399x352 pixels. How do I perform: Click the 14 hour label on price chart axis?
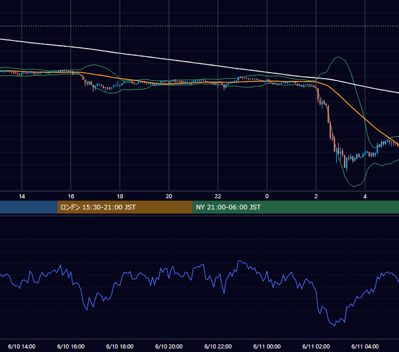[x=22, y=197]
